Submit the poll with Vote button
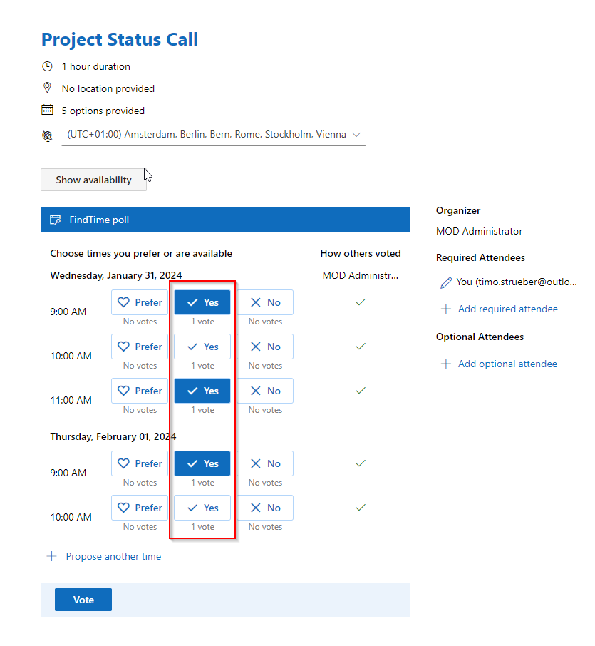 click(x=83, y=600)
